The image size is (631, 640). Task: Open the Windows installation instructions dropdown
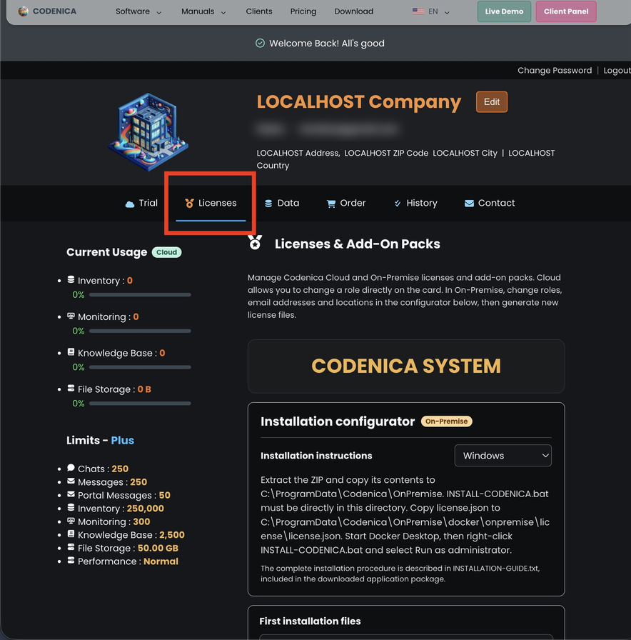coord(503,456)
